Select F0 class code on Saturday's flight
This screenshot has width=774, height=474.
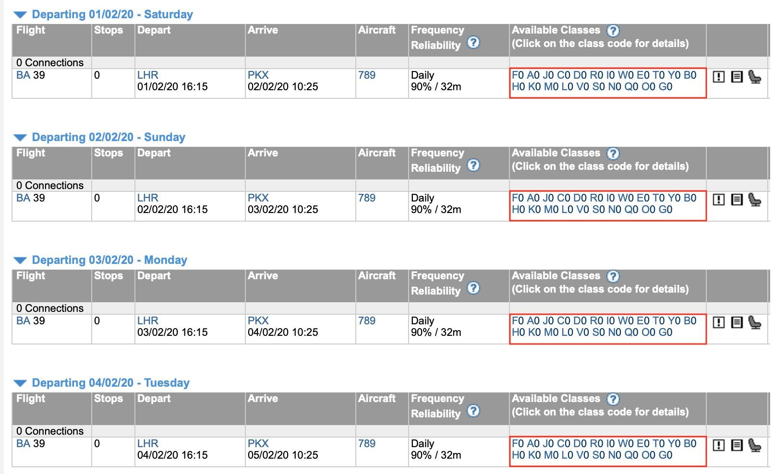(x=518, y=75)
